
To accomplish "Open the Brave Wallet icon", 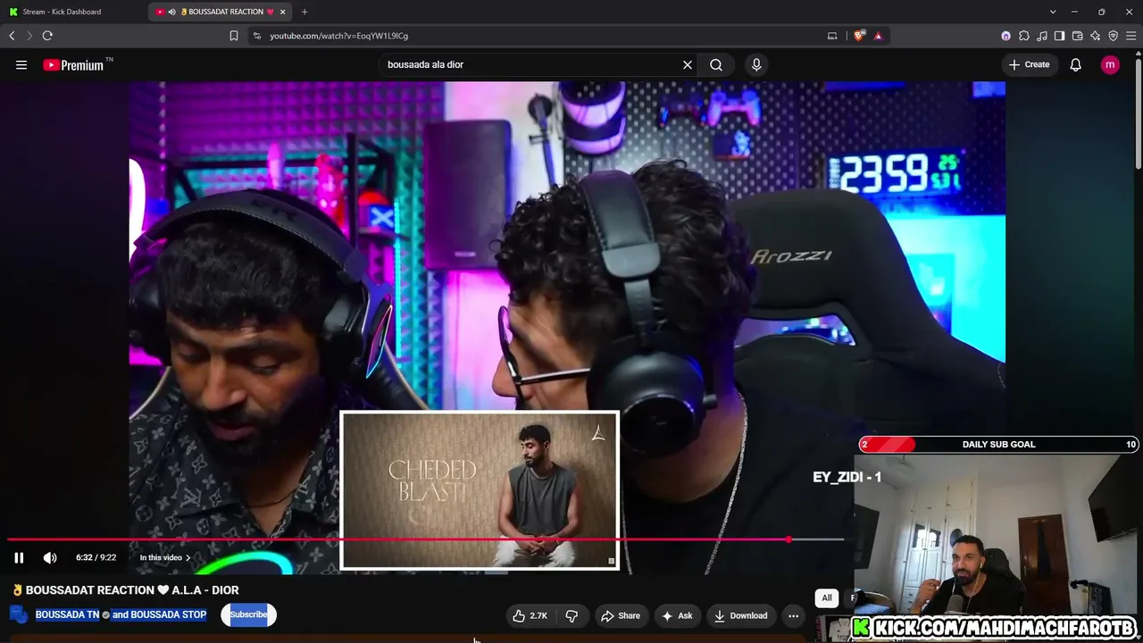I will pyautogui.click(x=1078, y=36).
